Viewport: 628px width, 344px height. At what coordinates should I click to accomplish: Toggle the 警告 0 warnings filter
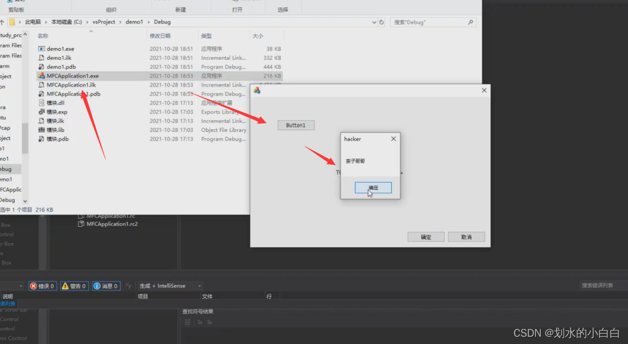point(74,286)
